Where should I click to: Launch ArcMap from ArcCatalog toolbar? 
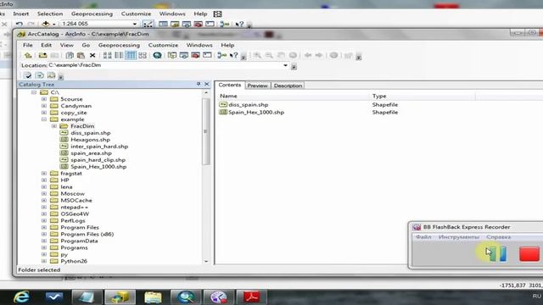pos(157,55)
